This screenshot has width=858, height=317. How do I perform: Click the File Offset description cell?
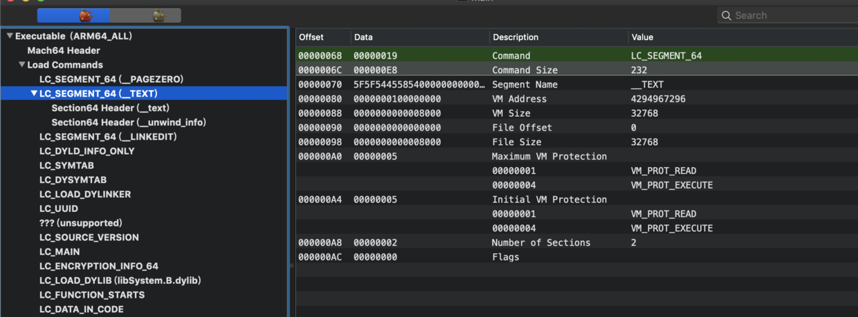coord(522,128)
